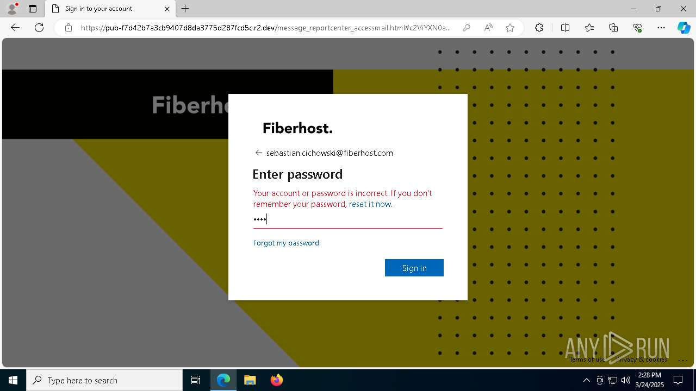The image size is (696, 391).
Task: Open Settings and more ellipsis menu
Action: click(x=661, y=28)
